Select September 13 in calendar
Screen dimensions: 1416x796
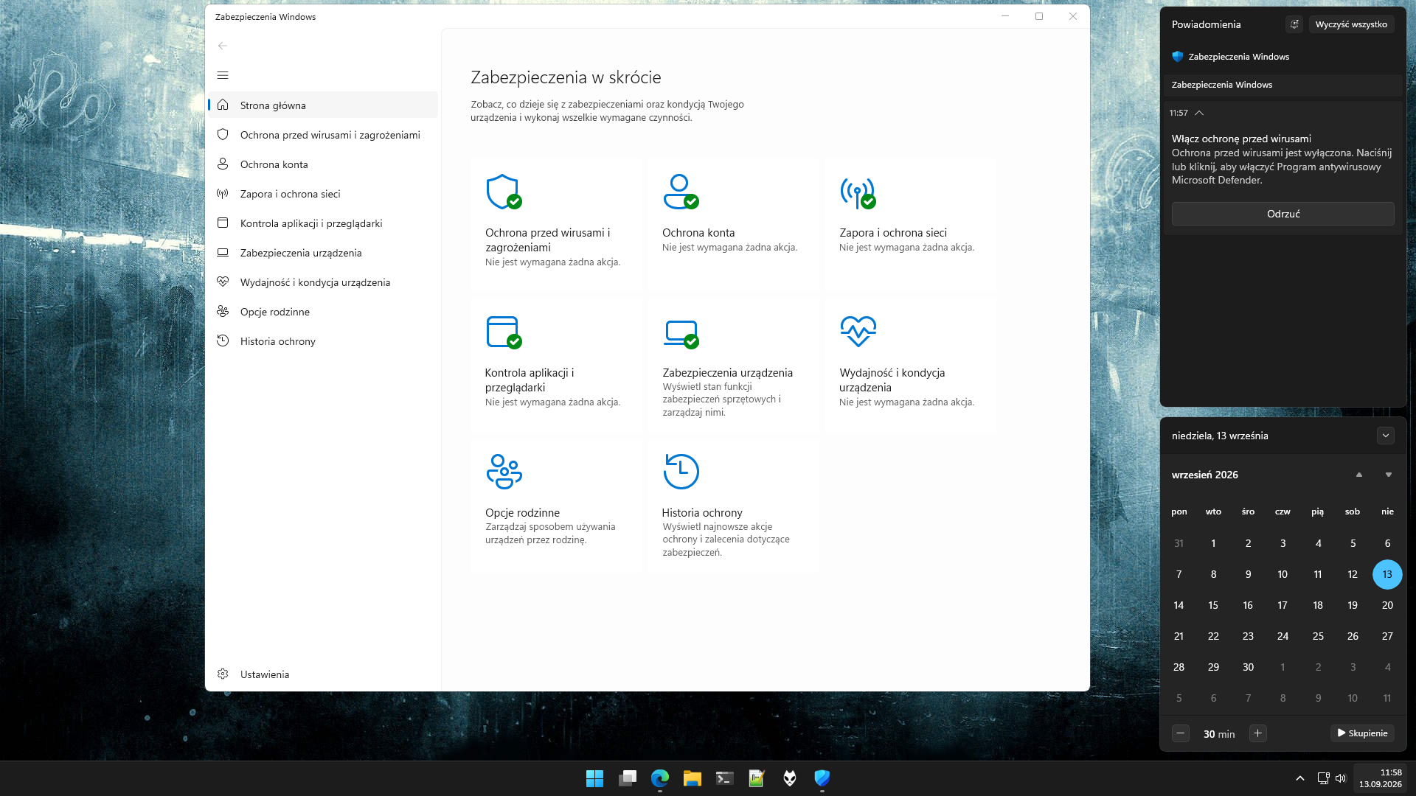click(x=1387, y=574)
